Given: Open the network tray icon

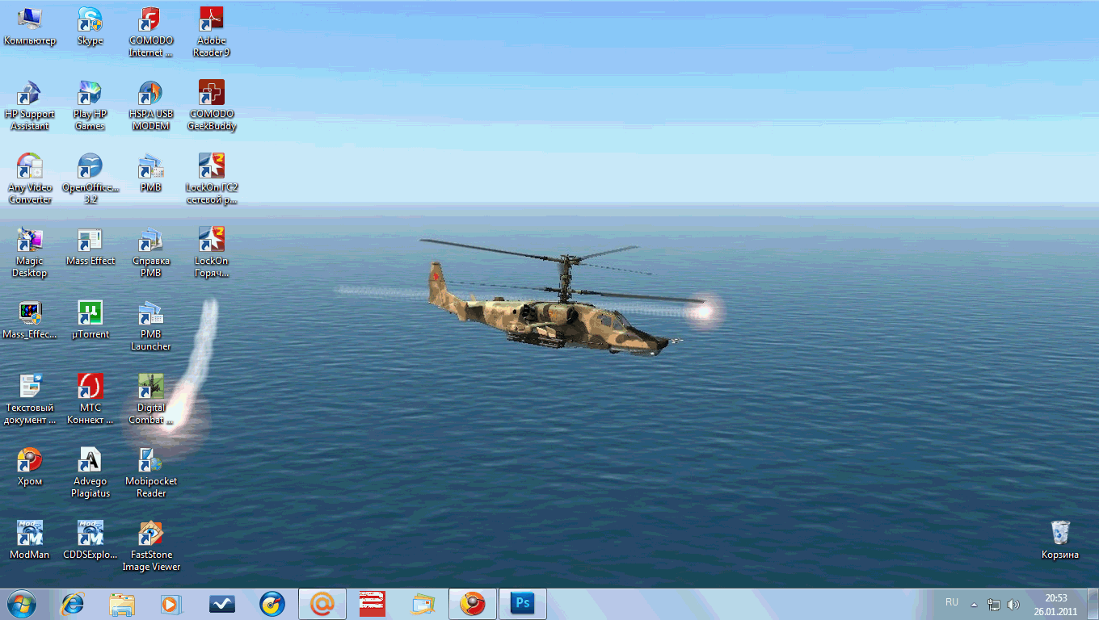Looking at the screenshot, I should [x=994, y=604].
